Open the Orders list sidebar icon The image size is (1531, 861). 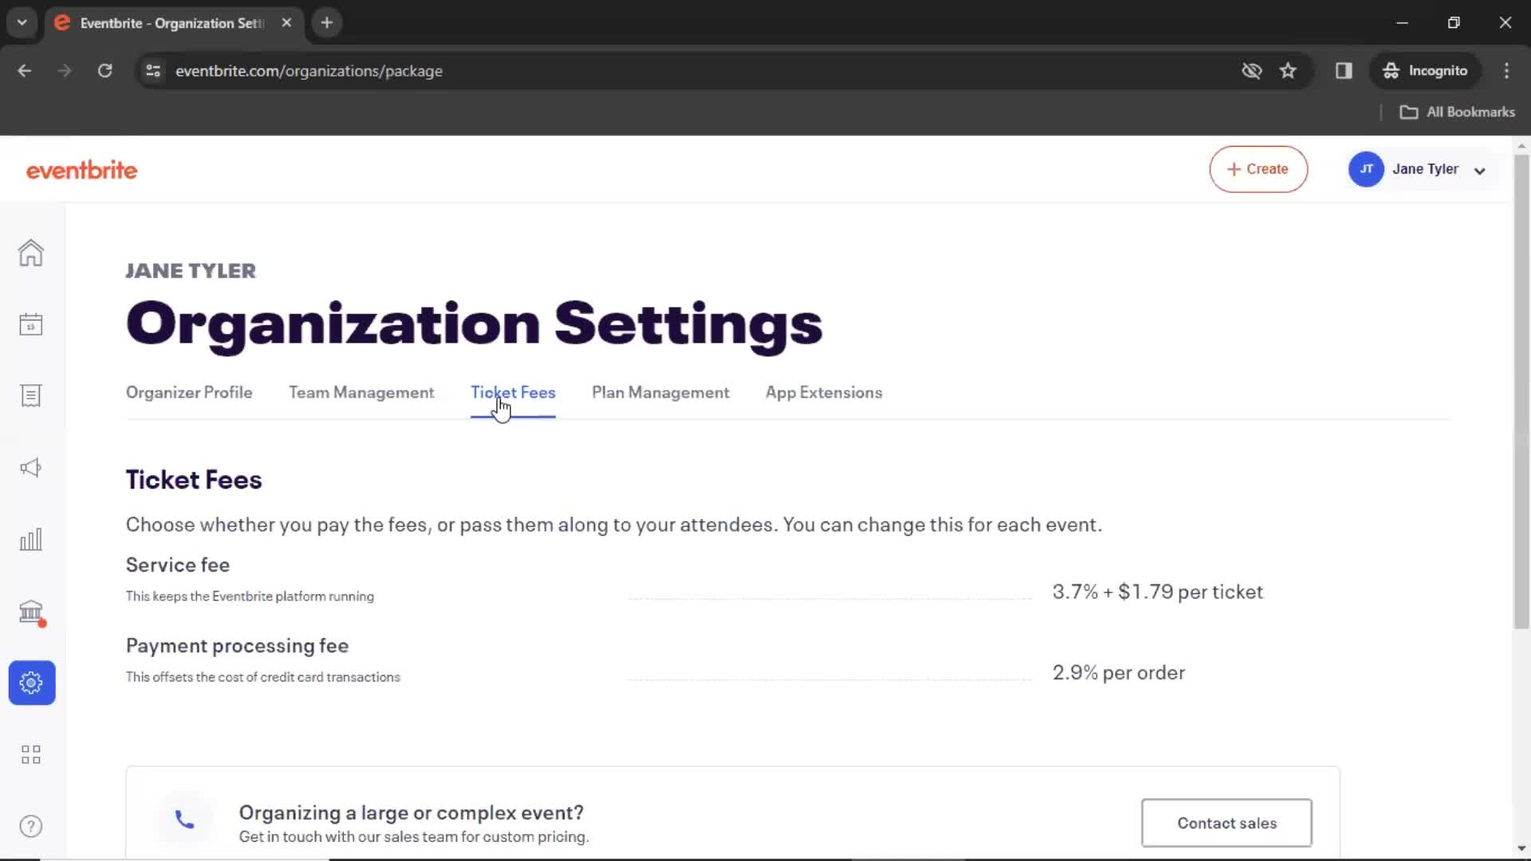[x=31, y=396]
